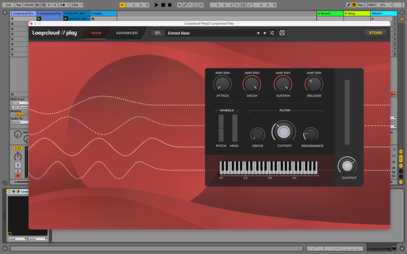Image resolution: width=407 pixels, height=254 pixels.
Task: Click the Mod wheel strip
Action: (235, 128)
